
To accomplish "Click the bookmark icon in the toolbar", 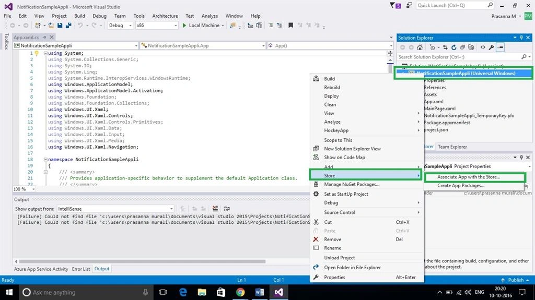I will point(290,25).
